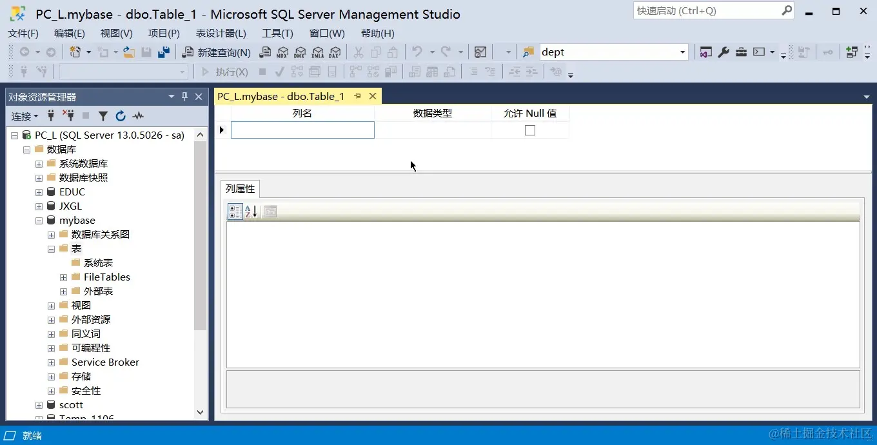
Task: Switch column properties to Categorized view
Action: click(x=235, y=212)
